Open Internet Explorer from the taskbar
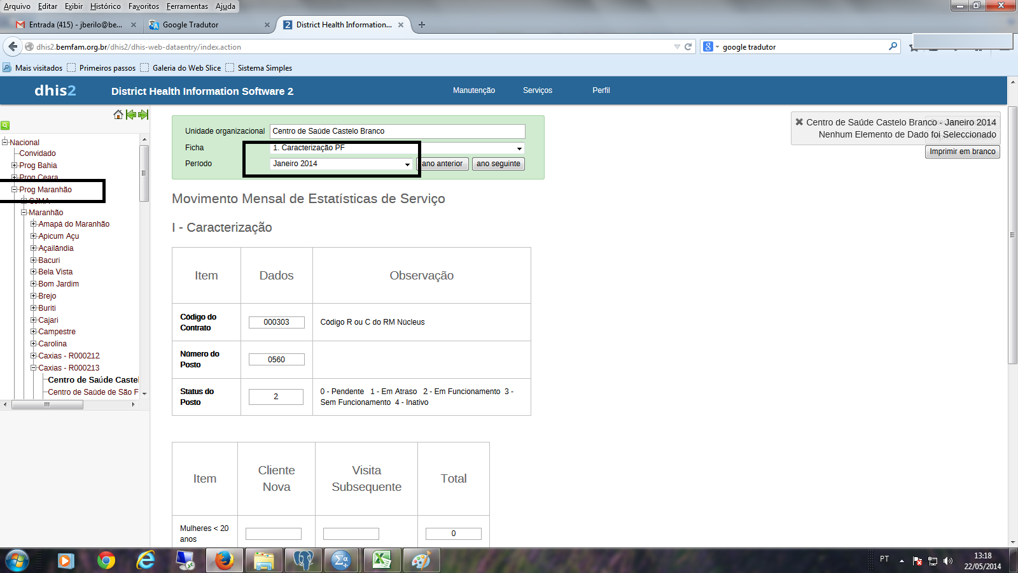Image resolution: width=1018 pixels, height=573 pixels. (146, 560)
